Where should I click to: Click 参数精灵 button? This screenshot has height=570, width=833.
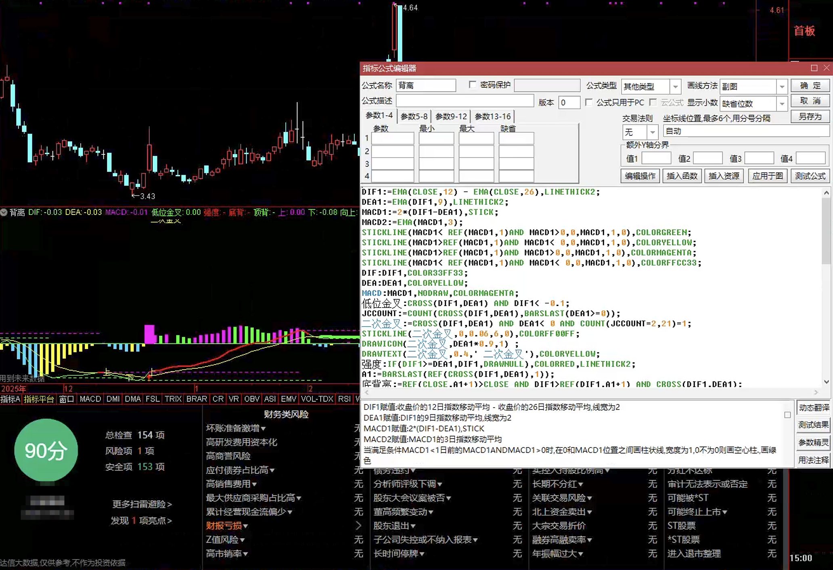[813, 443]
